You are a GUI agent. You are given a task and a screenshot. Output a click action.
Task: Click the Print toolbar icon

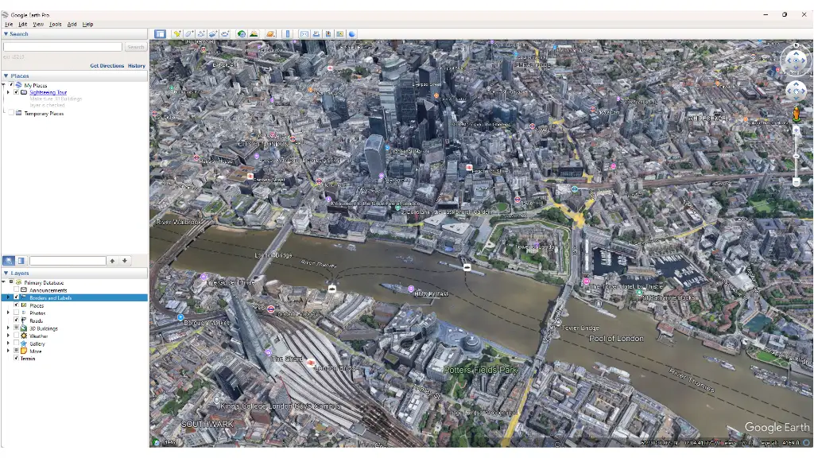coord(316,33)
